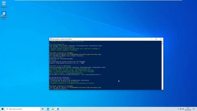Click the PowerShell vertical scrollbar thumb

pos(163,44)
